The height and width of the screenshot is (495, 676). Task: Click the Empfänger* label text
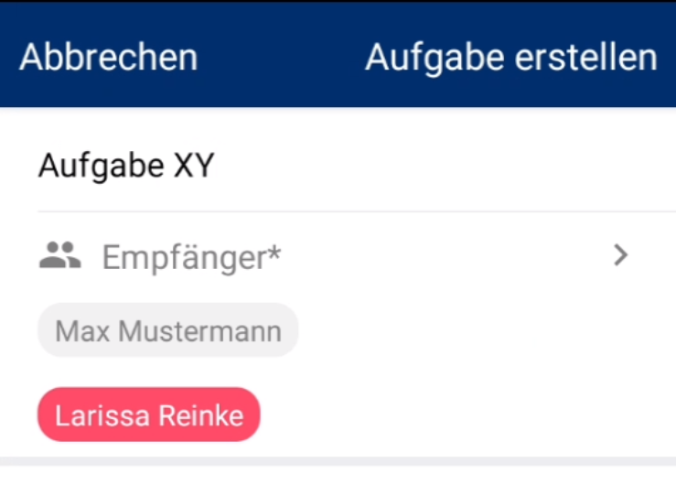click(191, 258)
